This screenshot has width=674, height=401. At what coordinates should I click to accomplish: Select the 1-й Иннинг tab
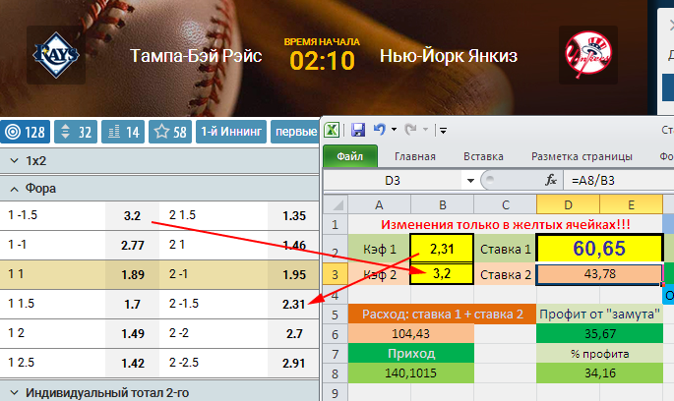[231, 132]
